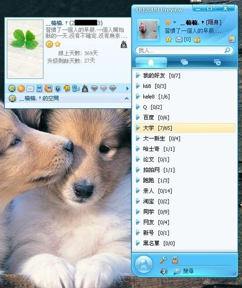Click the smiley face icon in profile card
The image size is (242, 288).
coord(49,44)
